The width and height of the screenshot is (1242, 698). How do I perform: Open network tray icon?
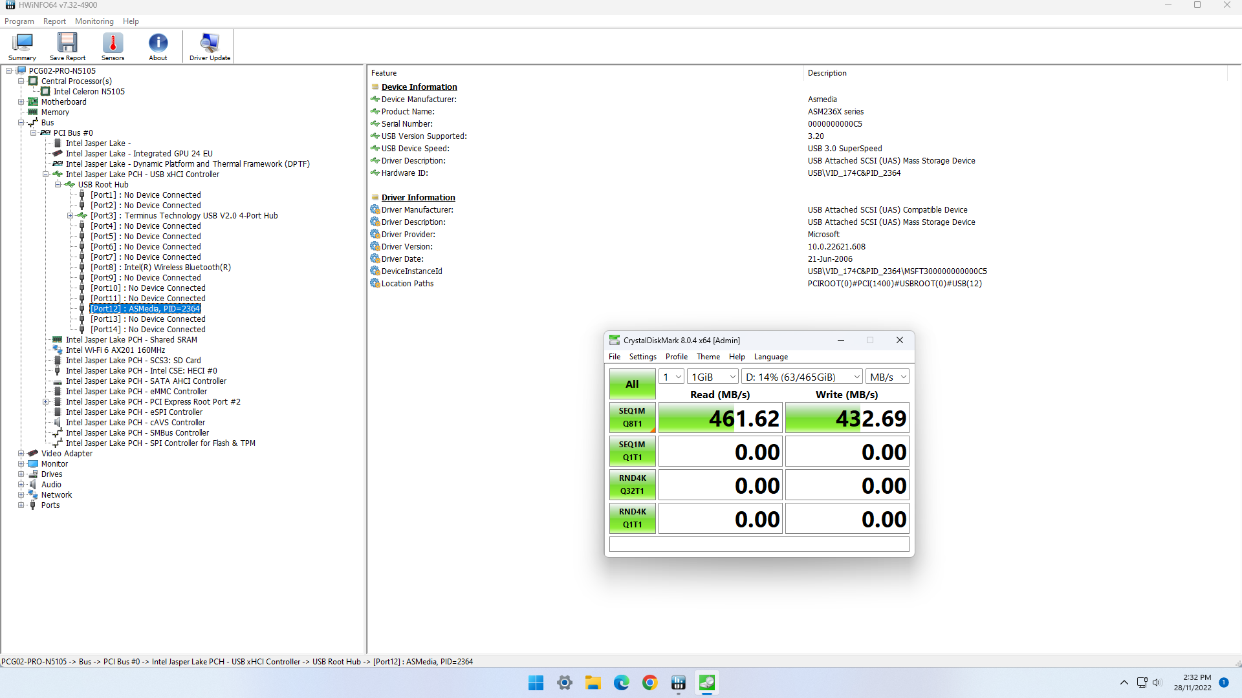pos(1142,682)
